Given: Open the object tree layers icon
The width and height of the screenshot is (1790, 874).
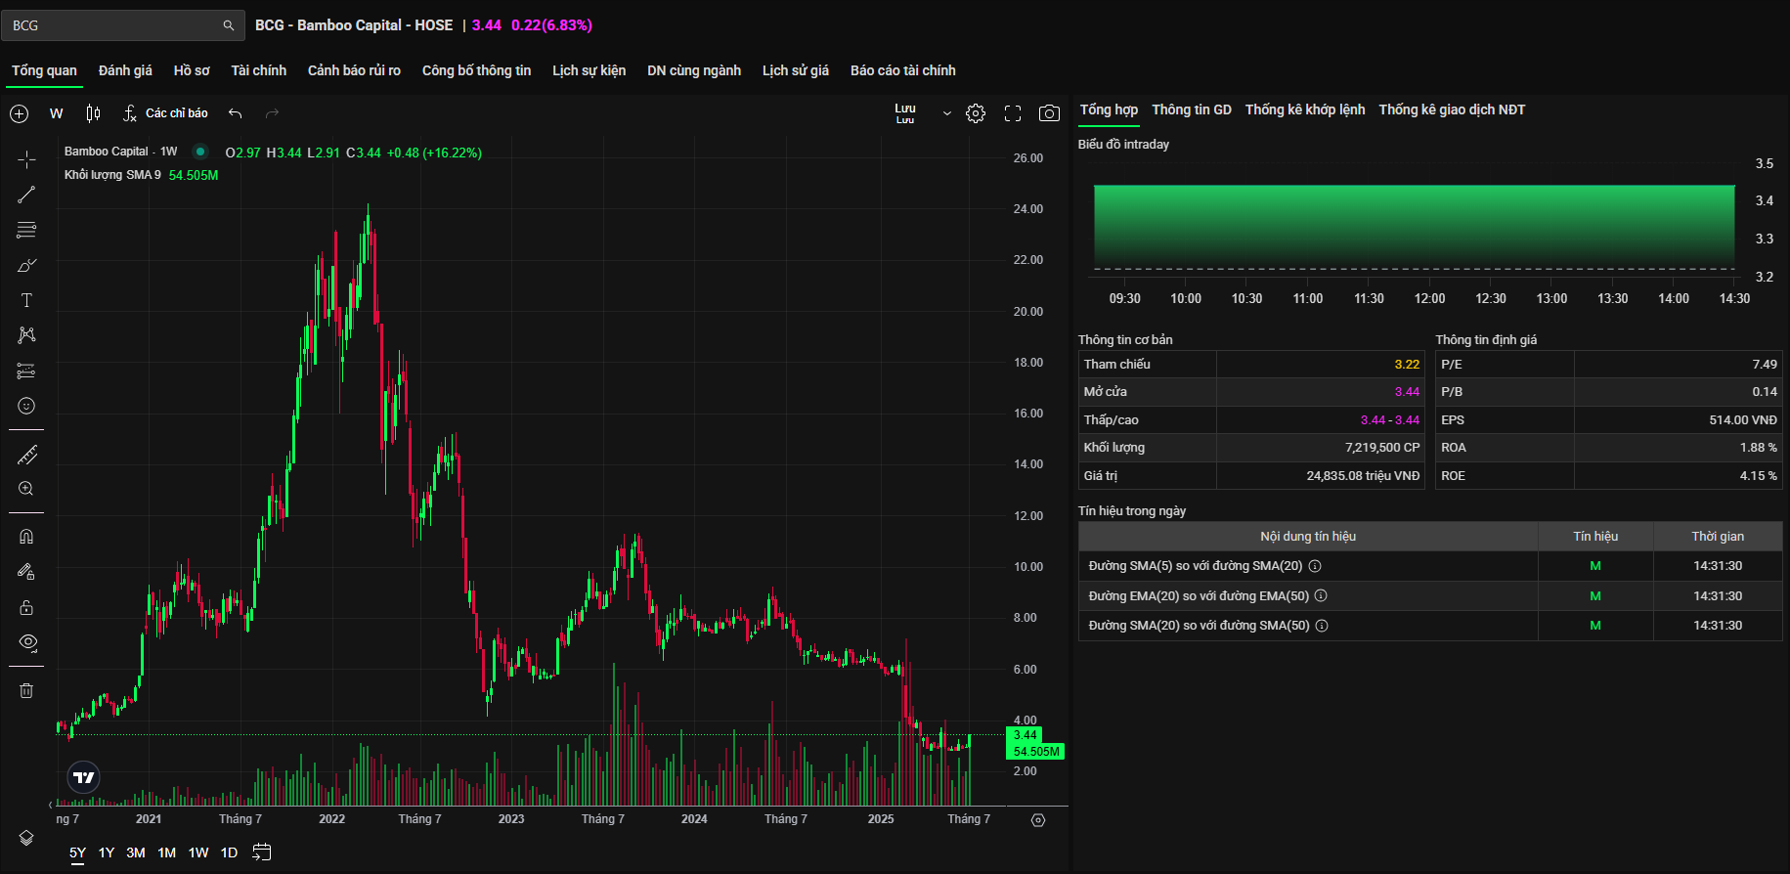Looking at the screenshot, I should click(26, 838).
